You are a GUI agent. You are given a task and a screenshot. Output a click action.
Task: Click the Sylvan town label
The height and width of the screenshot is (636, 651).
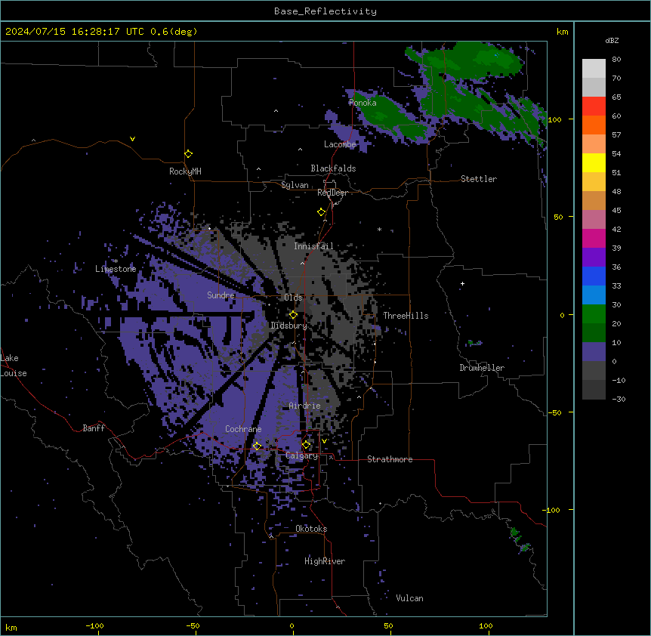tap(295, 185)
